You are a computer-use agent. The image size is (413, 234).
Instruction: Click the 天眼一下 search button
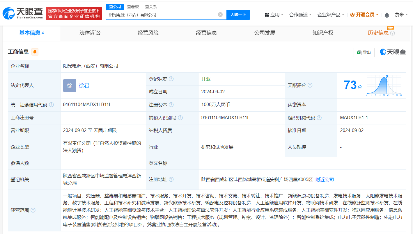tap(238, 15)
